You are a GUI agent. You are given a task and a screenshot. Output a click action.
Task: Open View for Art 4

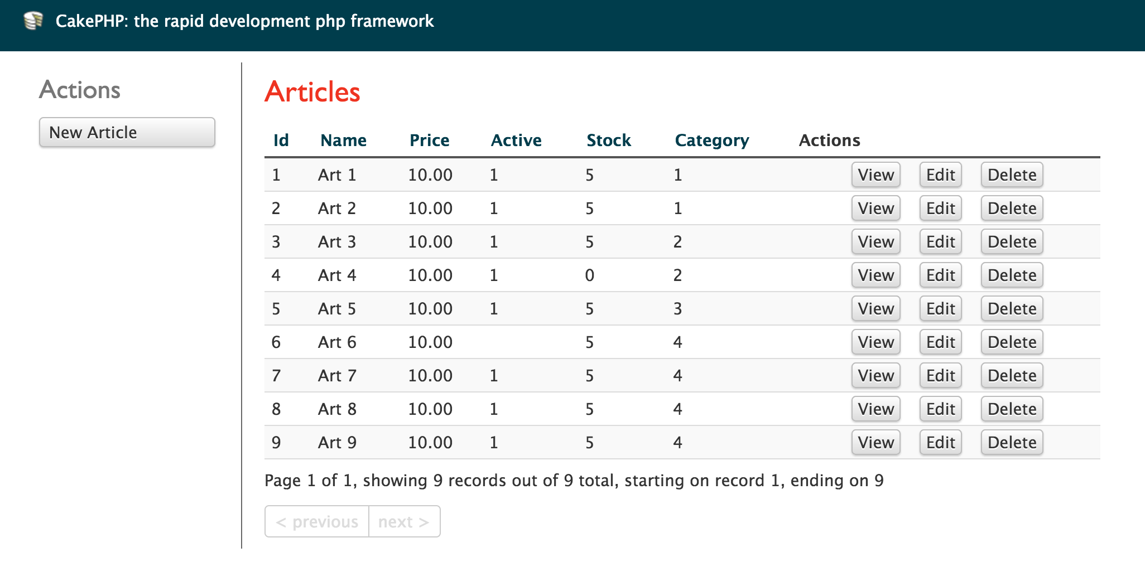coord(875,275)
